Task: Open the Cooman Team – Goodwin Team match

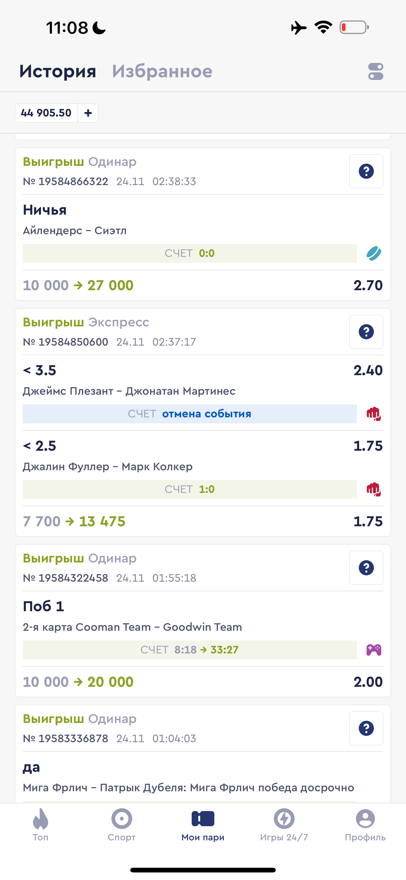Action: tap(132, 627)
